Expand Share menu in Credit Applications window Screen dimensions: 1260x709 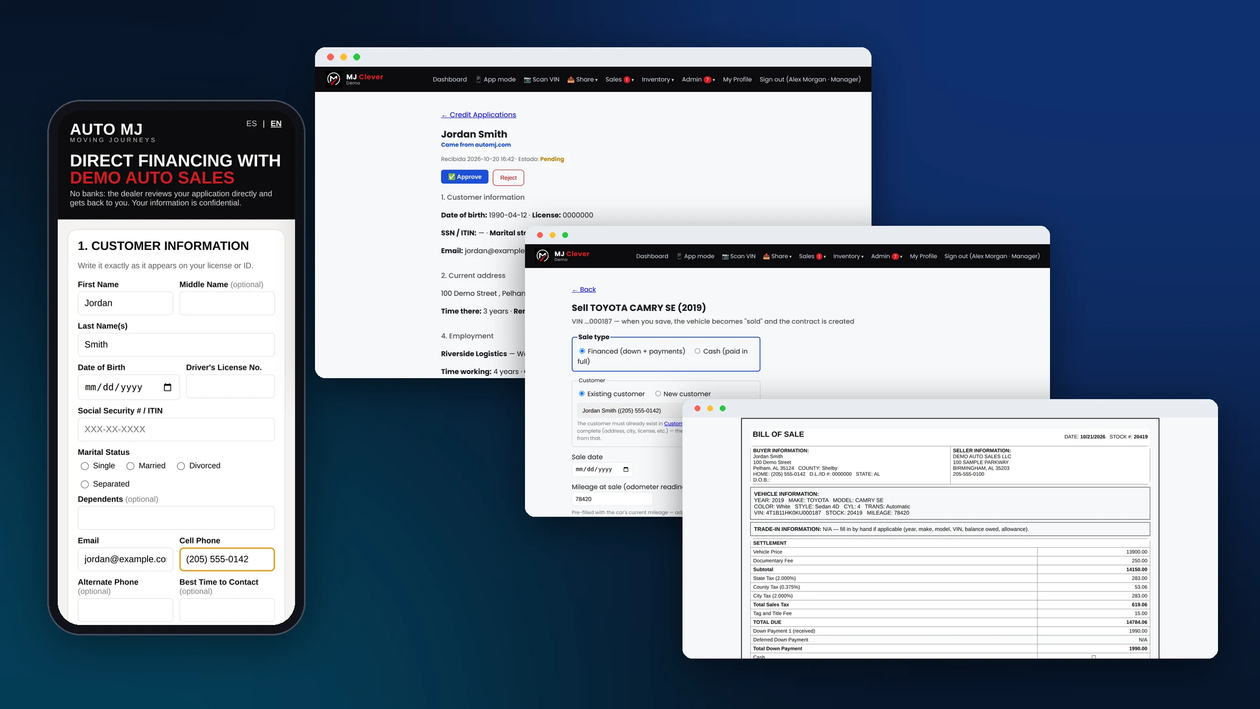[x=582, y=79]
